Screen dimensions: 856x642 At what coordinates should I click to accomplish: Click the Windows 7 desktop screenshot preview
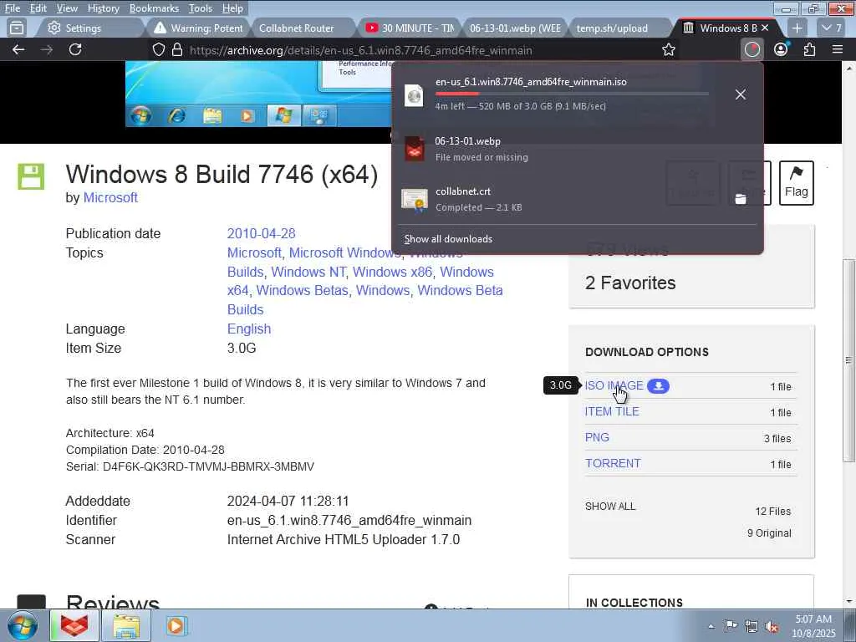pos(259,94)
